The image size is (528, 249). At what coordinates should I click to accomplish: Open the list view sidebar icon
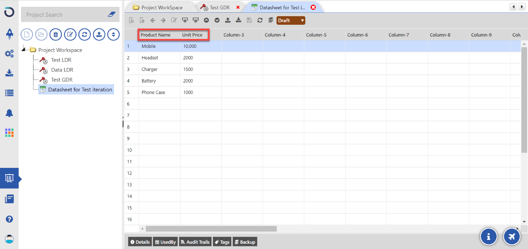tap(9, 93)
